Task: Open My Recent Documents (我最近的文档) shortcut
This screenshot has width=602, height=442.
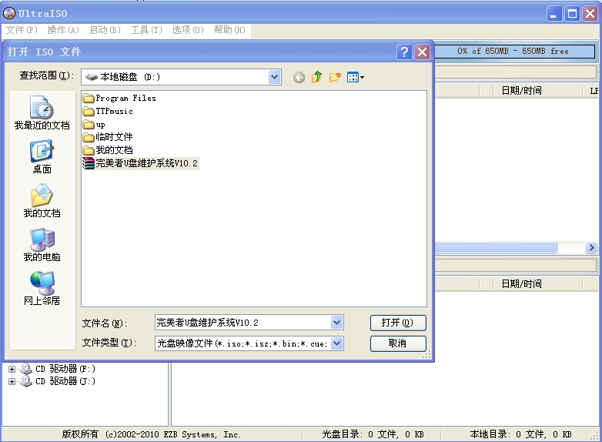Action: pyautogui.click(x=42, y=113)
